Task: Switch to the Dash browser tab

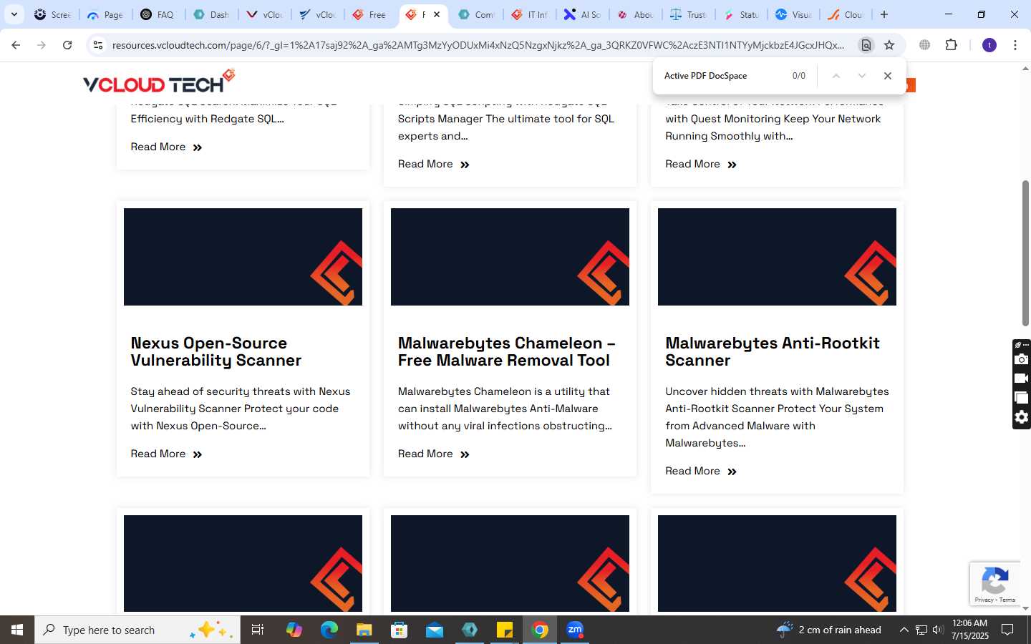Action: point(211,14)
